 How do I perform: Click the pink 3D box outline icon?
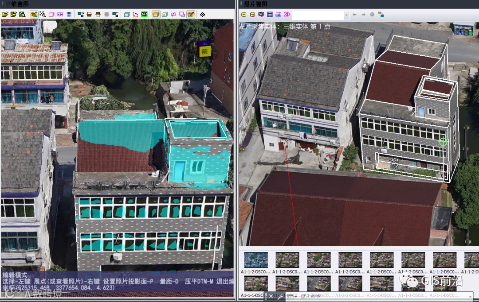(51, 14)
